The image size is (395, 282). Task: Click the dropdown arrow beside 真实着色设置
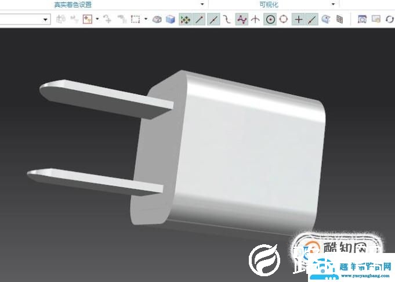point(202,4)
